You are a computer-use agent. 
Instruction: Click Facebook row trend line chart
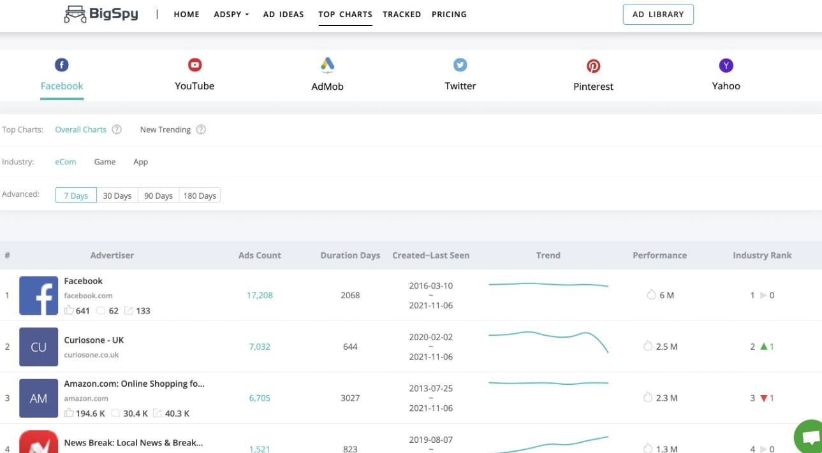tap(548, 285)
